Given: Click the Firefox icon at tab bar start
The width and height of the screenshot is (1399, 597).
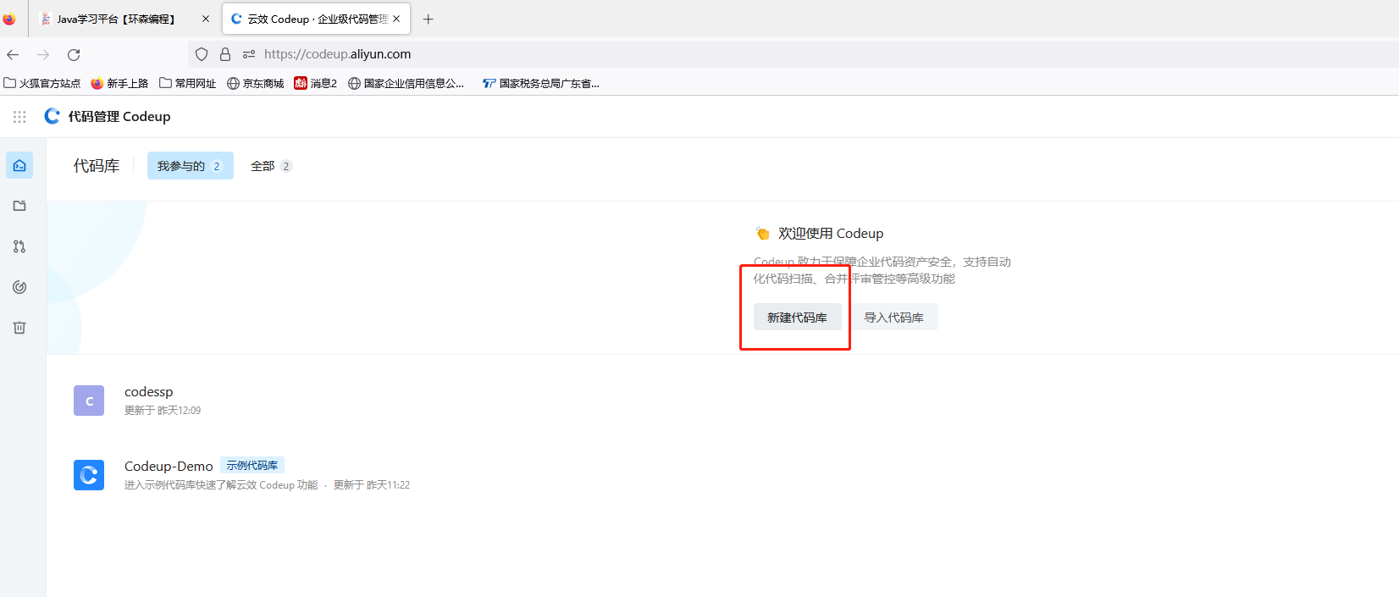Looking at the screenshot, I should pyautogui.click(x=9, y=19).
